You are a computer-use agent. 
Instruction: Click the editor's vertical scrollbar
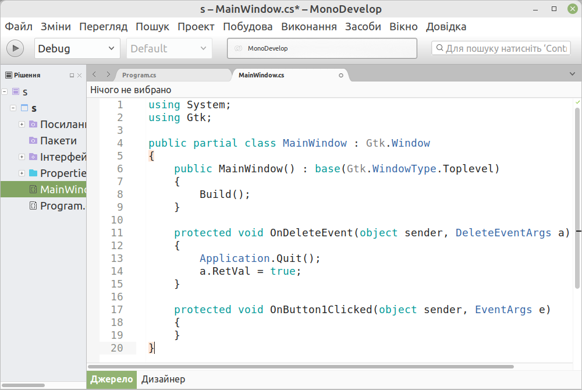point(577,198)
